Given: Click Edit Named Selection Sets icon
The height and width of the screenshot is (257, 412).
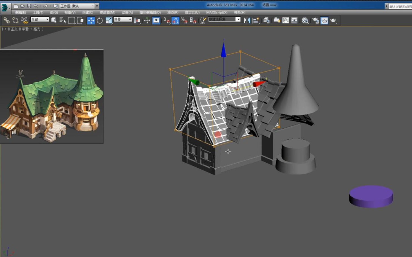Looking at the screenshot, I should coord(203,20).
